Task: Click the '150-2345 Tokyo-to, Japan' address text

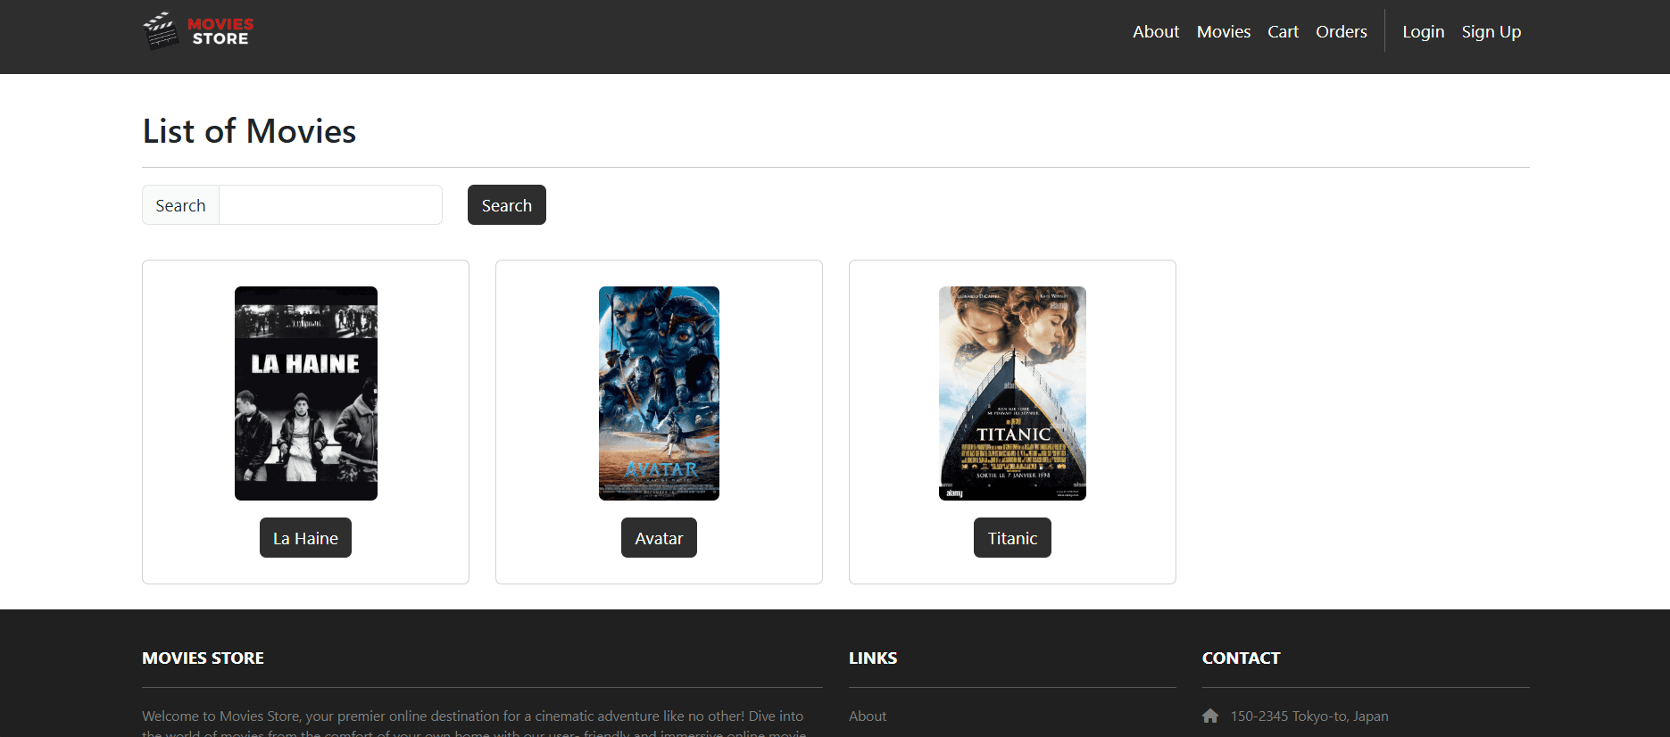Action: [1309, 716]
